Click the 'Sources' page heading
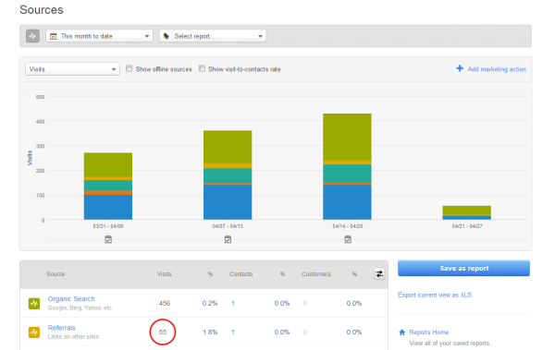555x350 pixels. click(42, 10)
